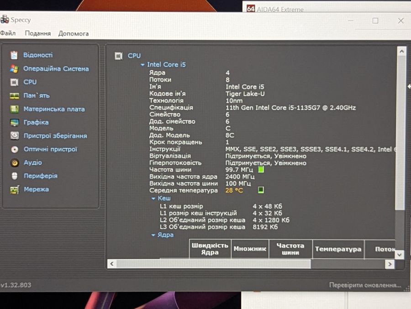
Task: Open the Материнська плата motherboard icon
Action: pos(14,109)
